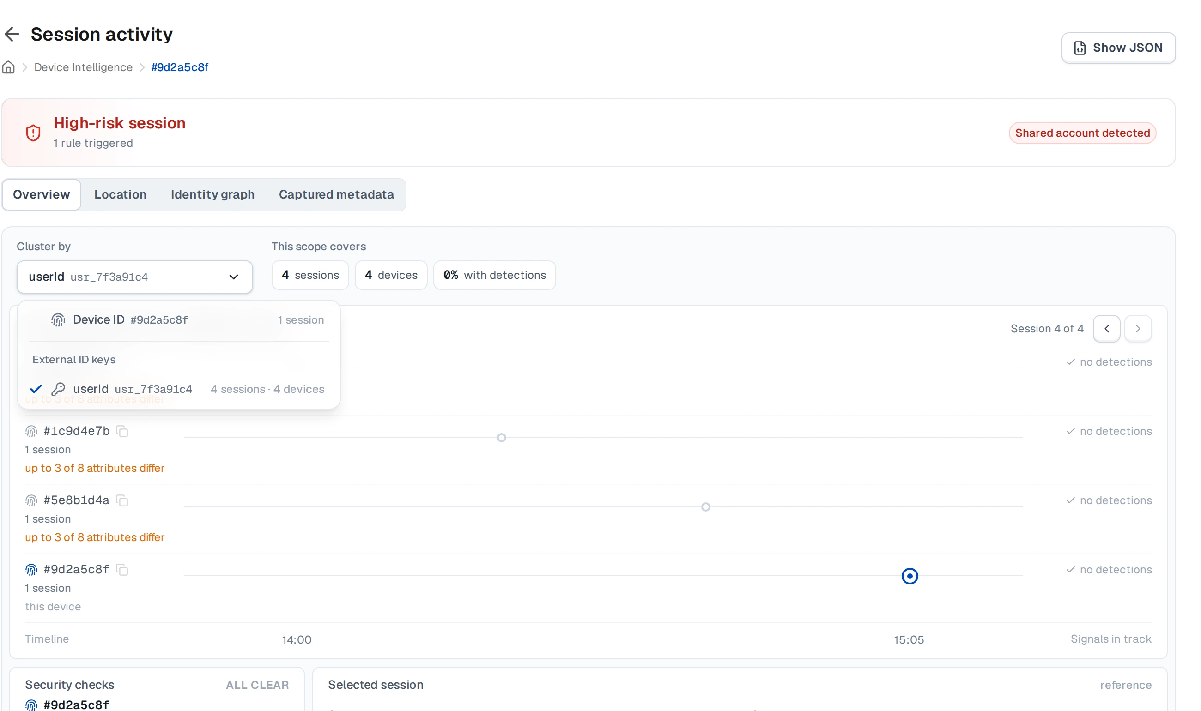Click the 14:00 timeline label
Image resolution: width=1201 pixels, height=711 pixels.
297,639
